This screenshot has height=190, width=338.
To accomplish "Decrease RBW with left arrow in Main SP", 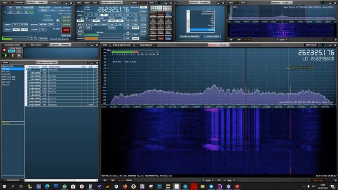I will (x=225, y=180).
